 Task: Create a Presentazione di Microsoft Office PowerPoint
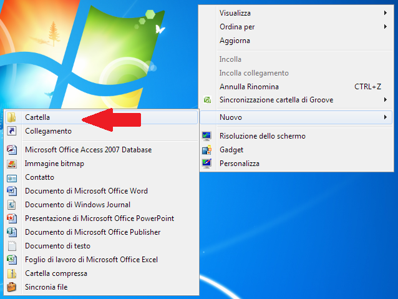(101, 218)
